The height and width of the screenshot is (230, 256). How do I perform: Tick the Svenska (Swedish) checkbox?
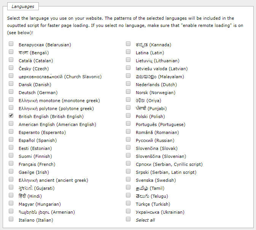click(128, 179)
